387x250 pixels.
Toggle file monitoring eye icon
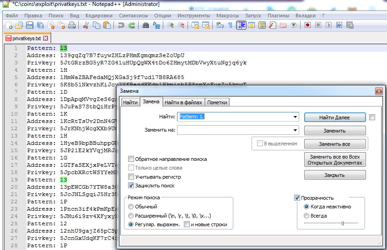click(x=294, y=25)
